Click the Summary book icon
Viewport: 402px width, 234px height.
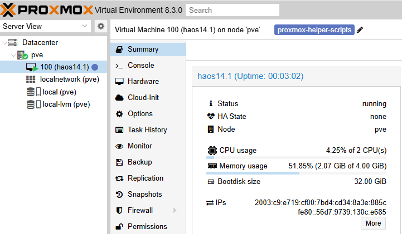point(119,49)
